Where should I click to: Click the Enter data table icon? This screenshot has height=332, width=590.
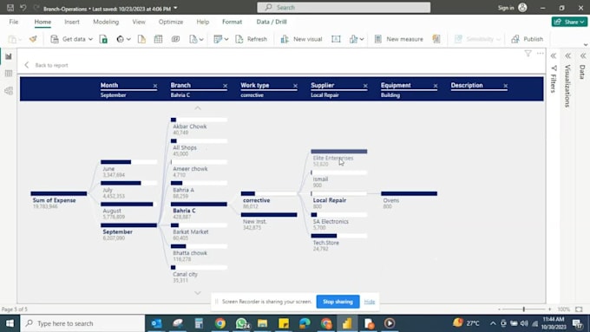pyautogui.click(x=159, y=39)
